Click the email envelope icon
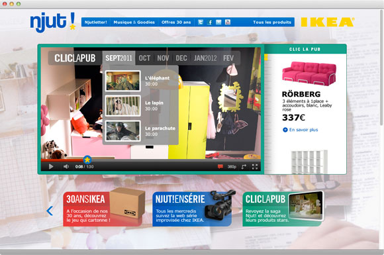 [218, 23]
